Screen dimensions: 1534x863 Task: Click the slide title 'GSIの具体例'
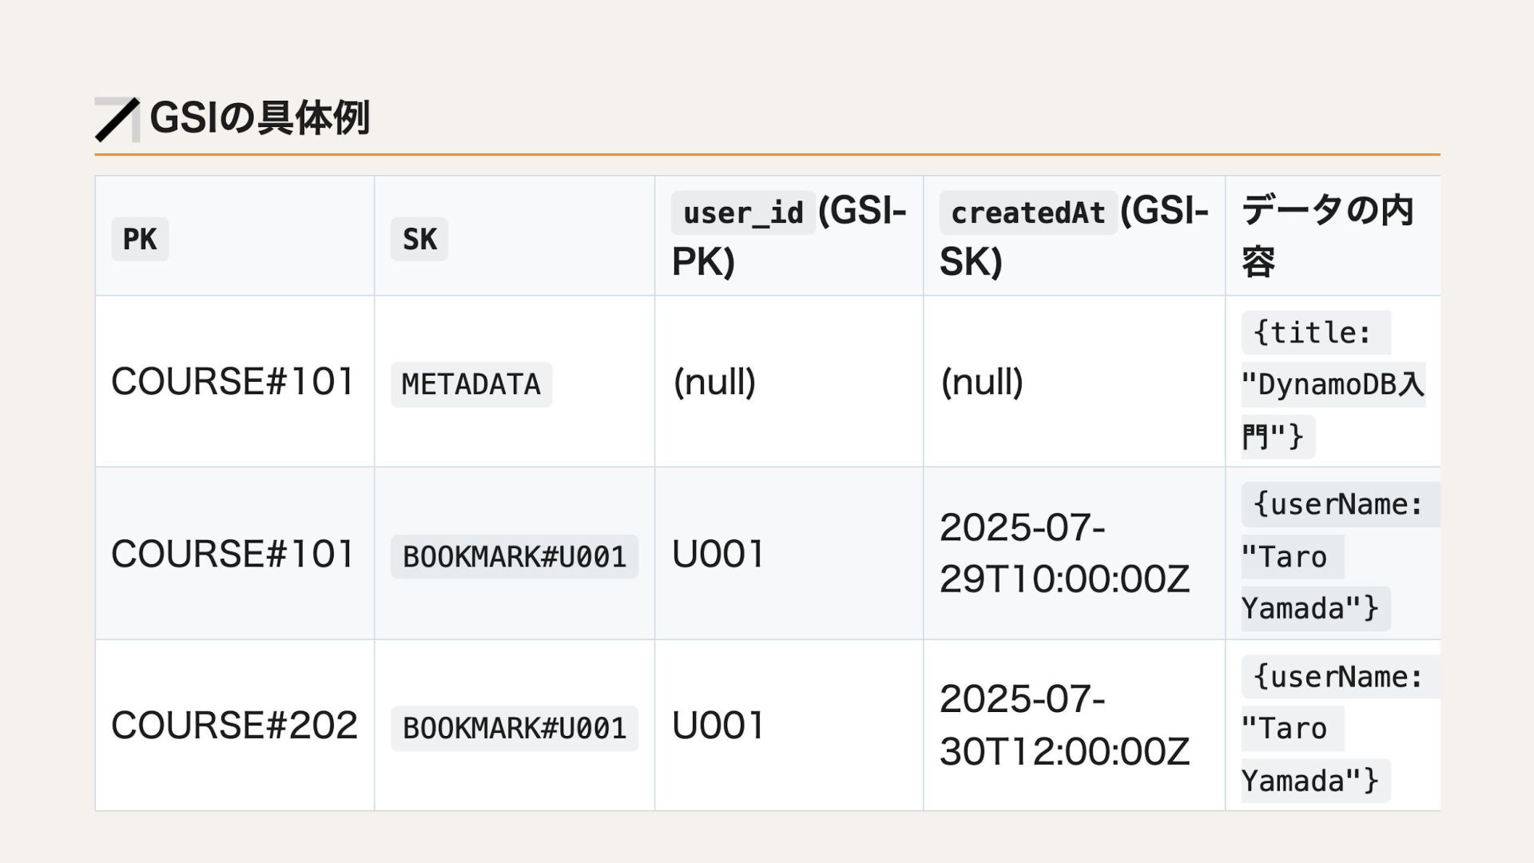click(260, 118)
